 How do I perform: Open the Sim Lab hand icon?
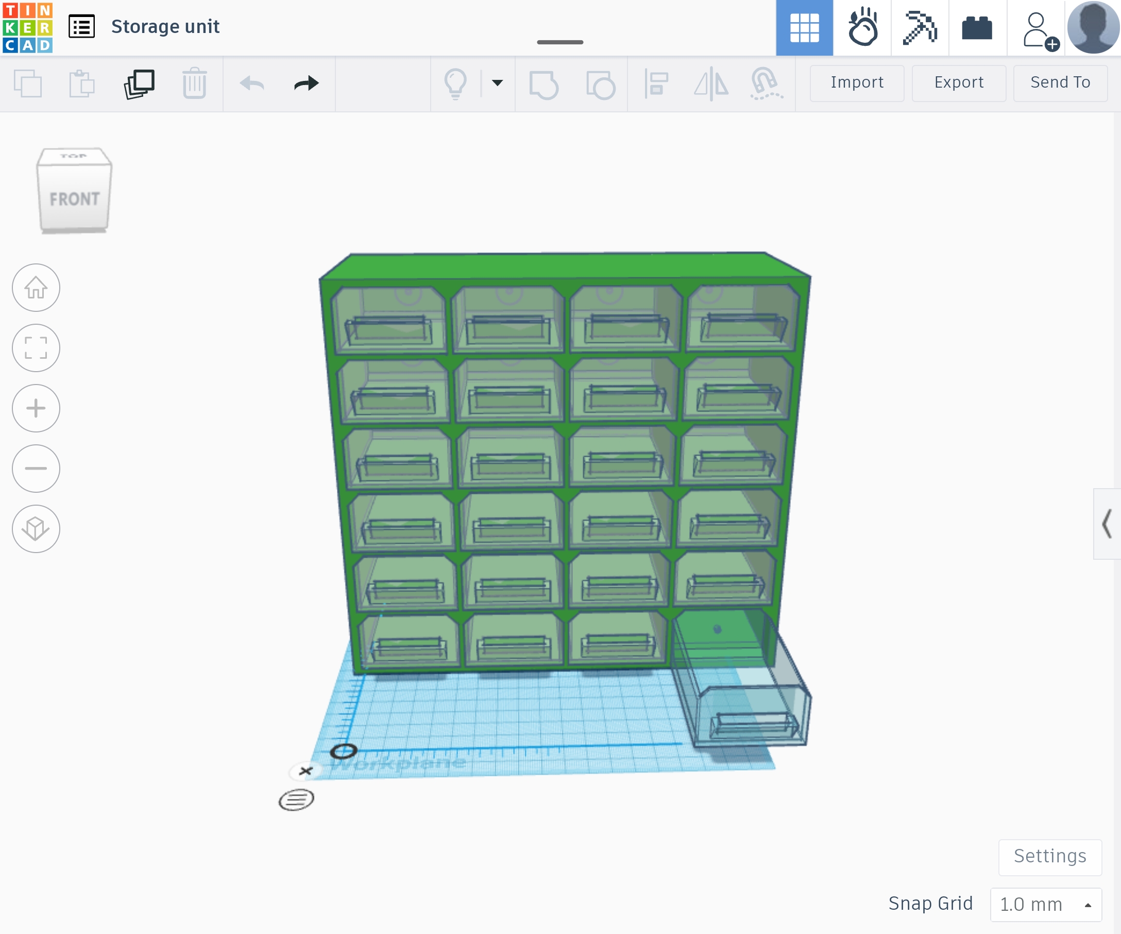click(x=862, y=28)
